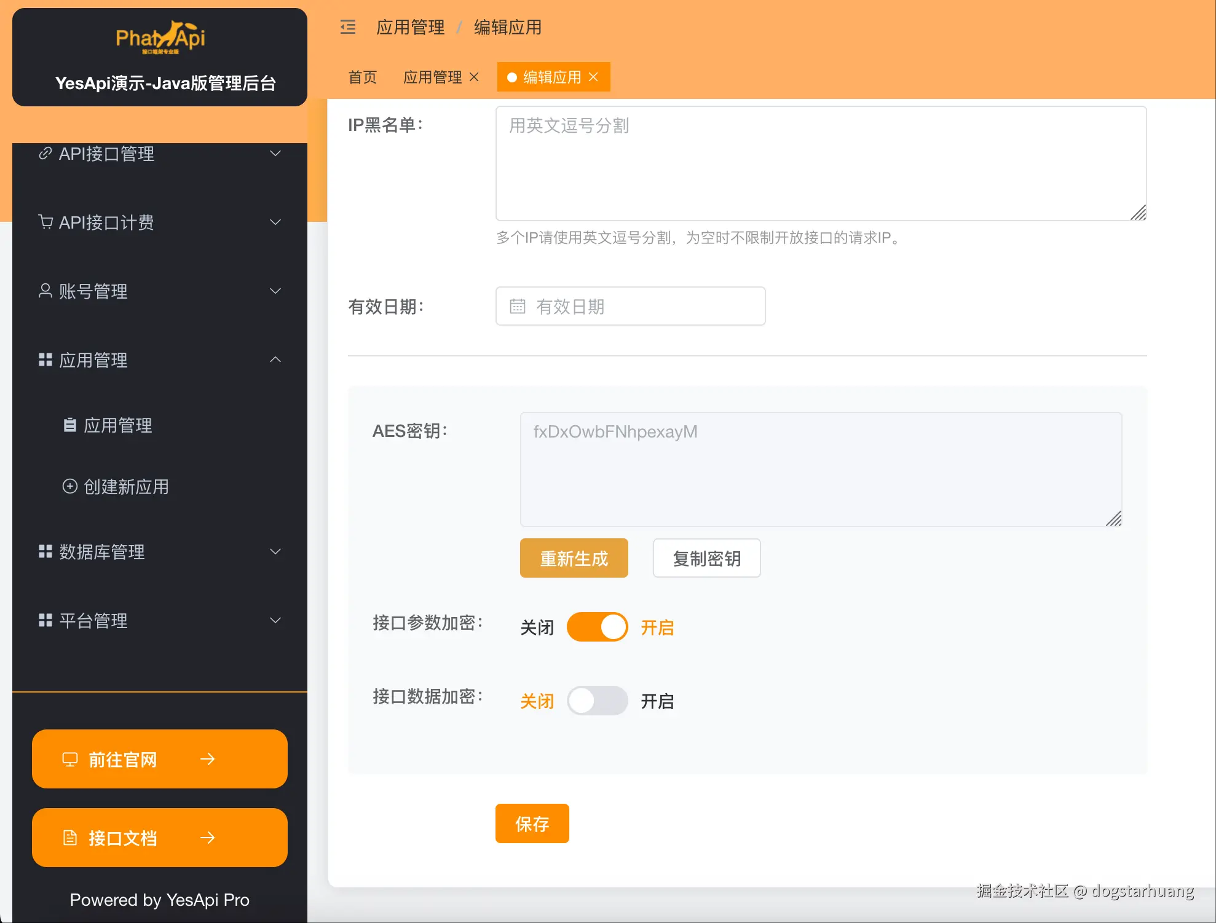This screenshot has height=923, width=1216.
Task: Disable the 接口参数加密 toggle
Action: click(597, 627)
